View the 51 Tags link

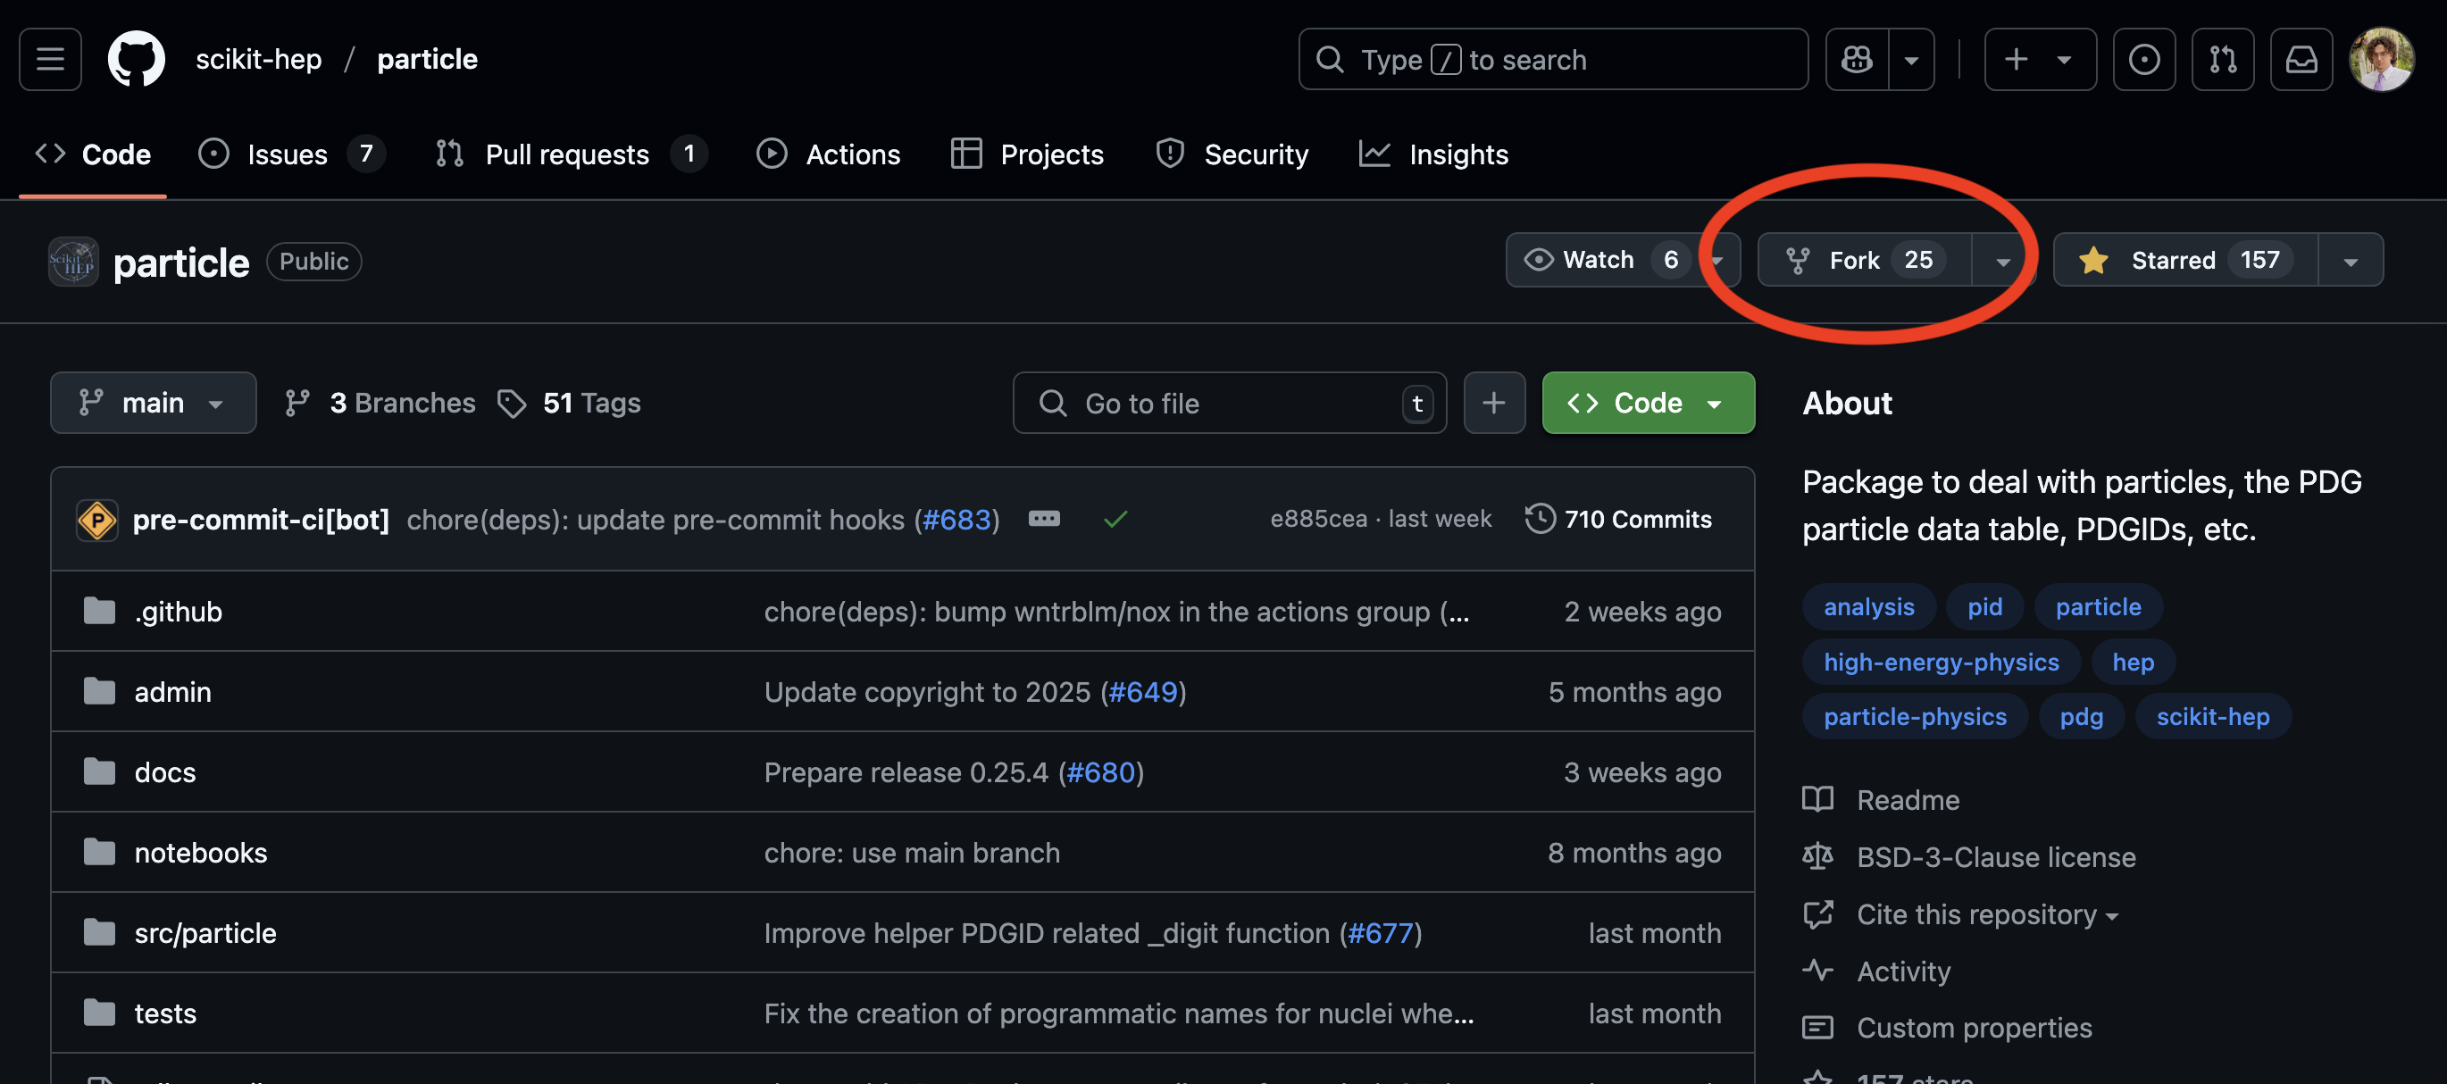click(x=569, y=403)
